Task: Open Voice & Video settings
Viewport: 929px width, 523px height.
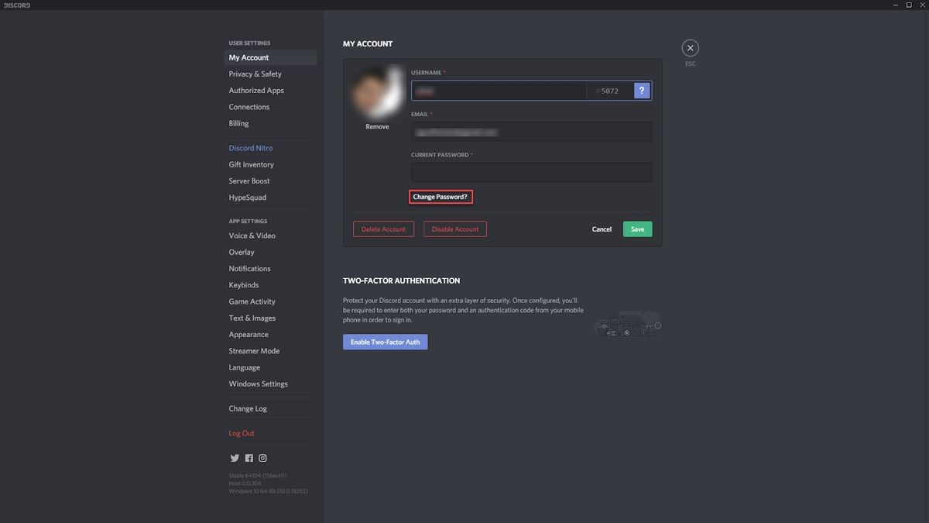Action: coord(251,235)
